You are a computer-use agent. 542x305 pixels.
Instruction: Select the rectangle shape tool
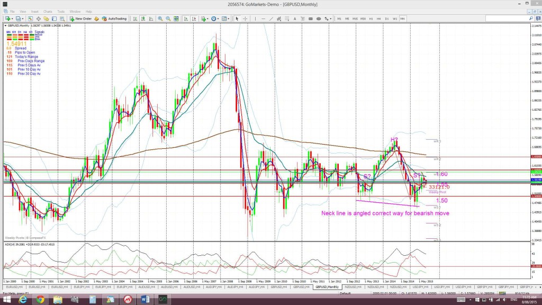(x=310, y=19)
